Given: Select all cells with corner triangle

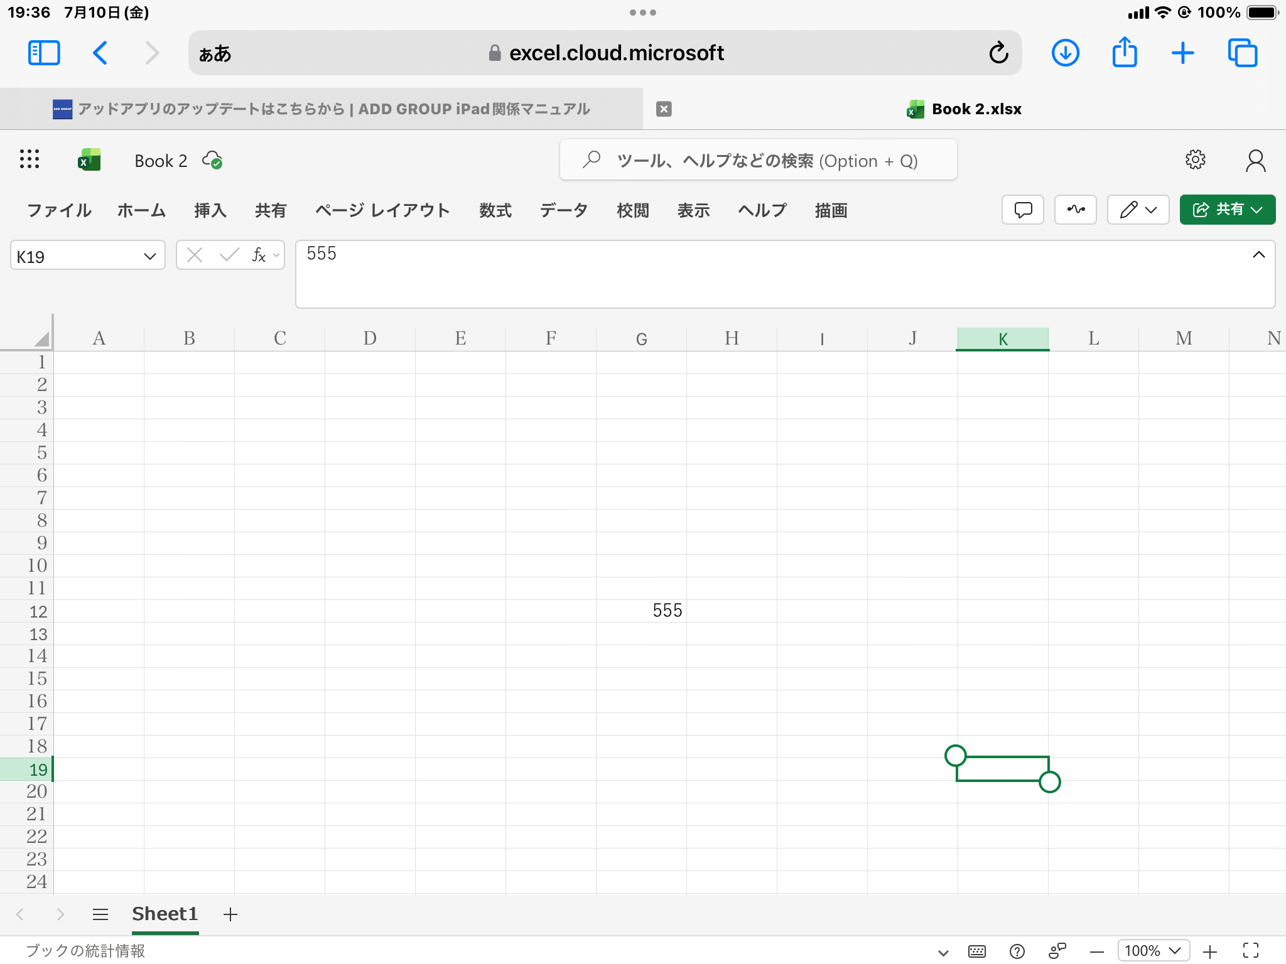Looking at the screenshot, I should (41, 339).
